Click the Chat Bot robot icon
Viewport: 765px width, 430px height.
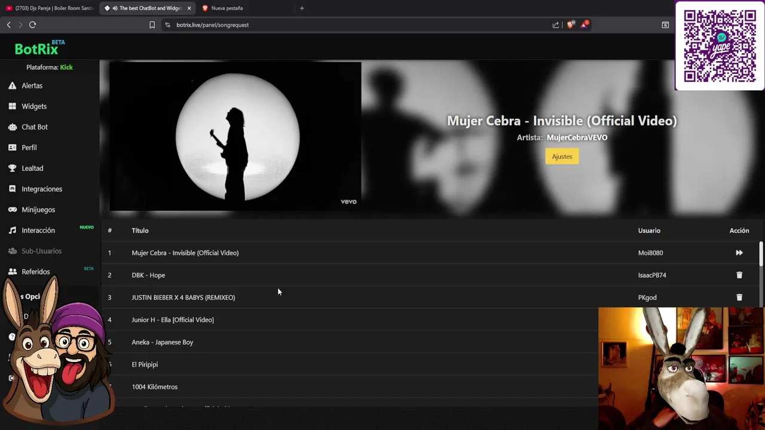[x=12, y=127]
